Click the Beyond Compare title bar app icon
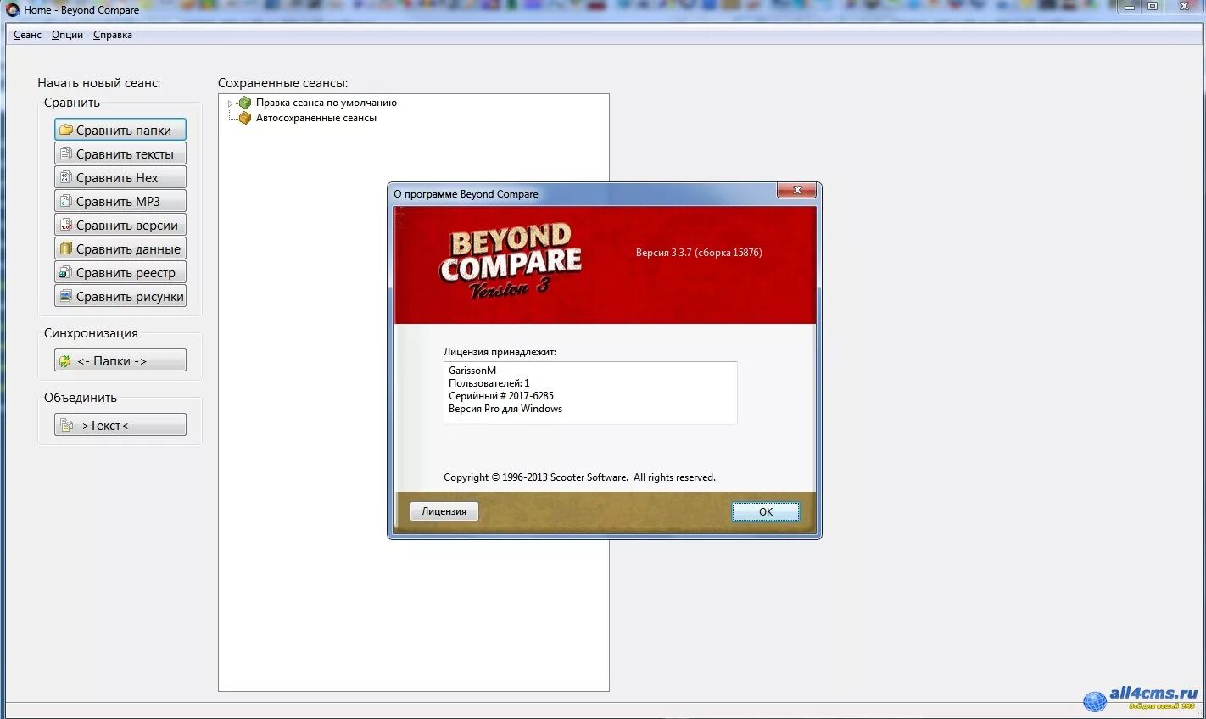The image size is (1206, 719). click(x=13, y=9)
